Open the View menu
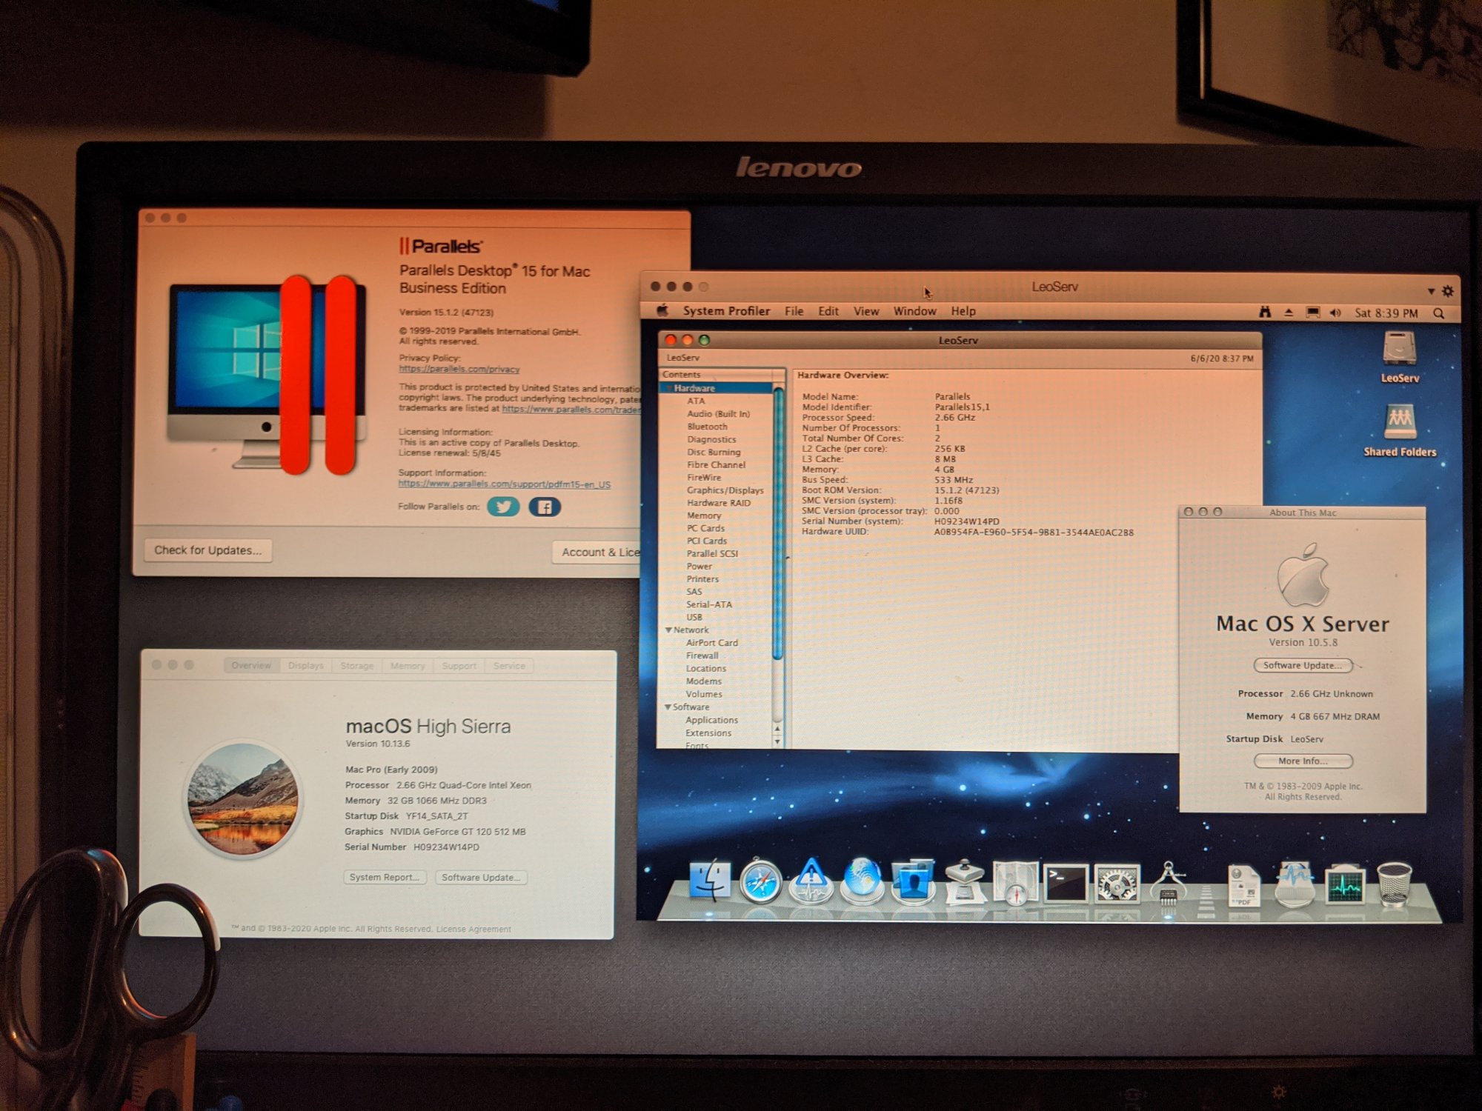 coord(866,311)
